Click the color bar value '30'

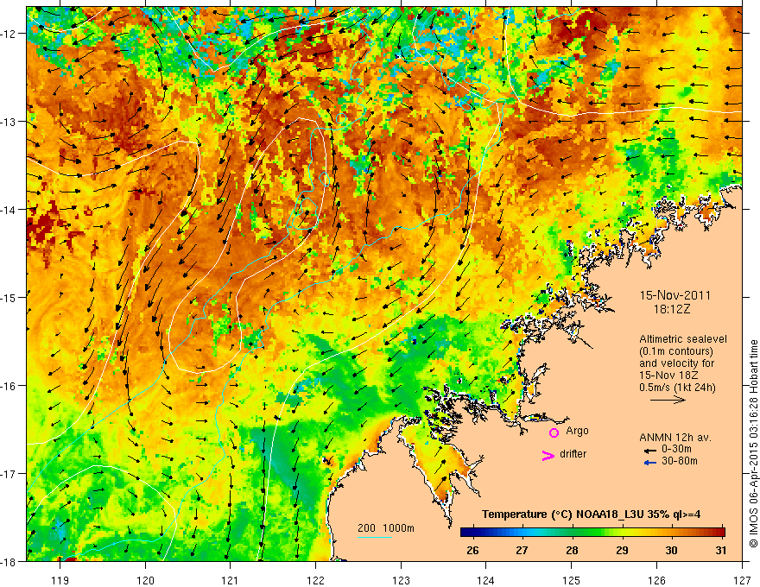click(x=671, y=550)
